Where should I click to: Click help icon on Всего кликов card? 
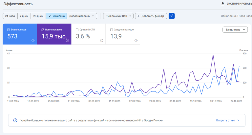(33, 40)
